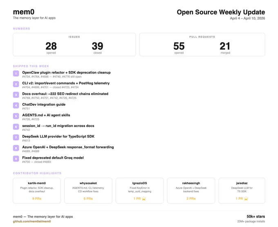Click '9 PRs' on kartik-mem0 card

click(x=37, y=198)
